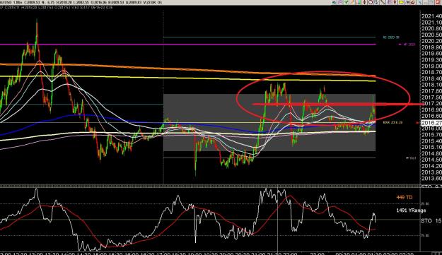442x255 pixels.
Task: Select the magenta horizontal level line
Action: [187, 45]
